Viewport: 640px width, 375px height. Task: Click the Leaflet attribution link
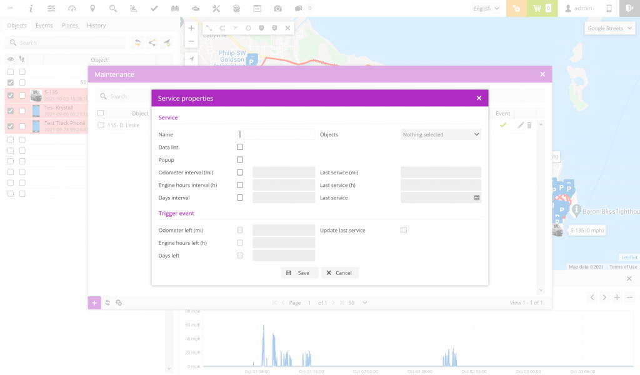(629, 257)
